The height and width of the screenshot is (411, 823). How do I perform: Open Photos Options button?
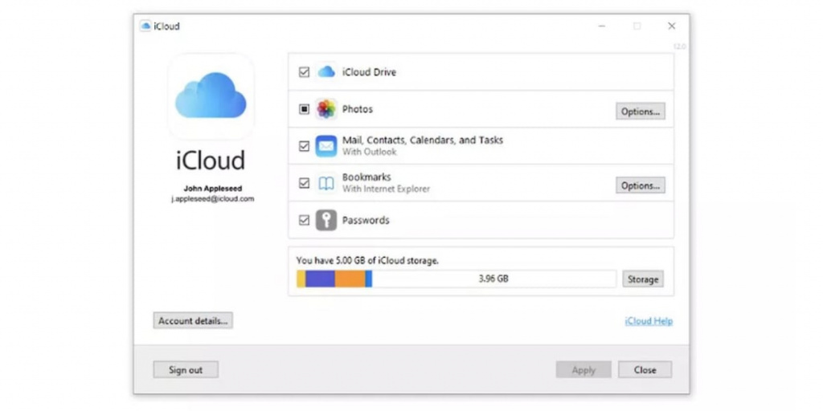coord(641,112)
